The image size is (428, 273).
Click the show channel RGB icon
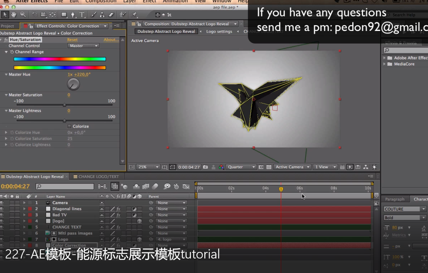click(x=221, y=167)
